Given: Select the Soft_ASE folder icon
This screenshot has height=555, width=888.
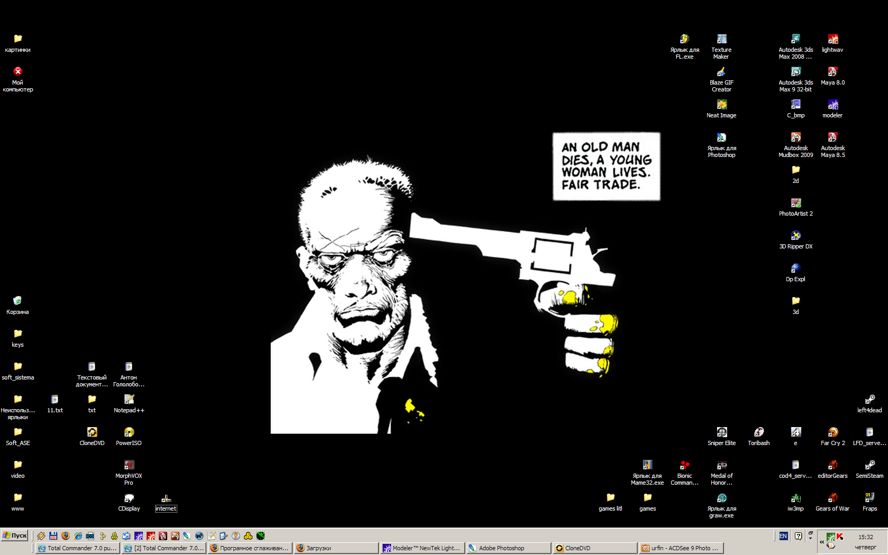Looking at the screenshot, I should point(17,437).
